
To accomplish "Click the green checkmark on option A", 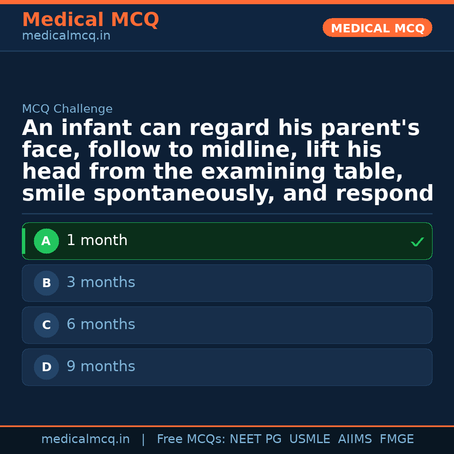I will pyautogui.click(x=417, y=242).
